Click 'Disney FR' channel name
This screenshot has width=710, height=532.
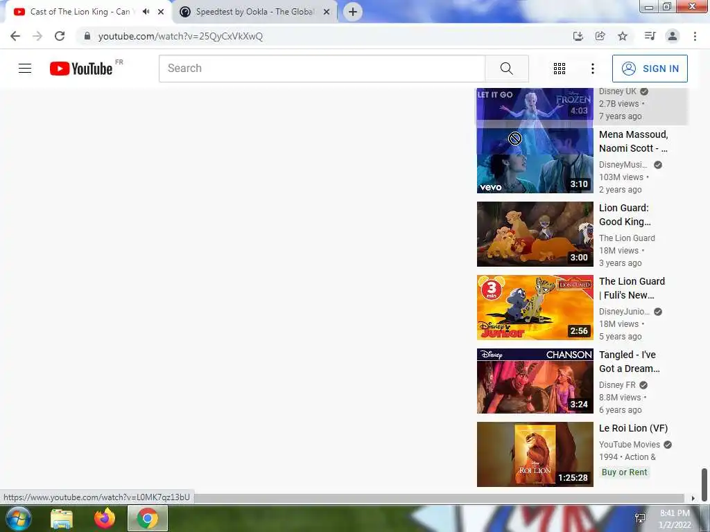click(x=617, y=385)
